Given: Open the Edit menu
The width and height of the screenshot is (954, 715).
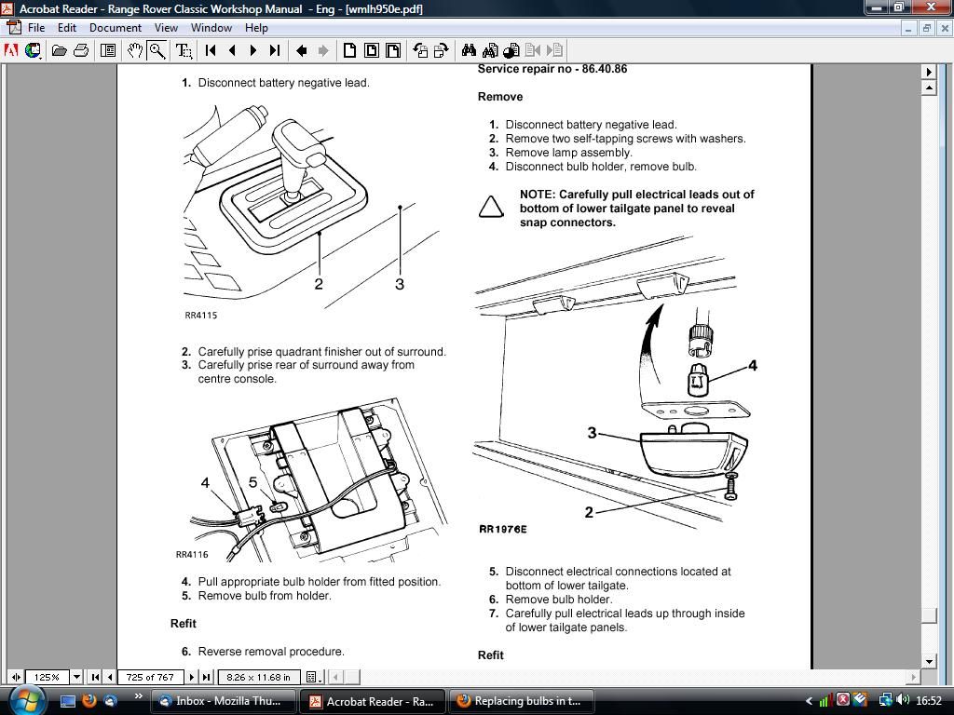Looking at the screenshot, I should tap(67, 27).
